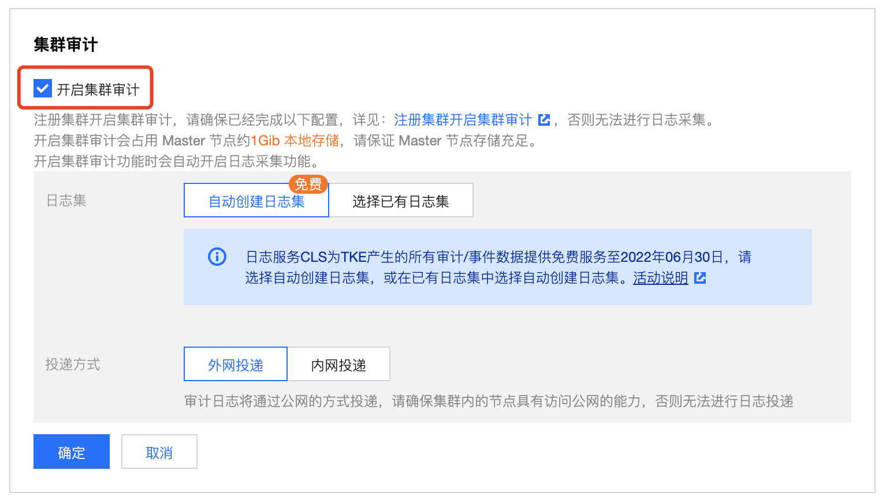The width and height of the screenshot is (886, 504).
Task: Click the 开启集群审计 checkbox label text
Action: (x=98, y=90)
